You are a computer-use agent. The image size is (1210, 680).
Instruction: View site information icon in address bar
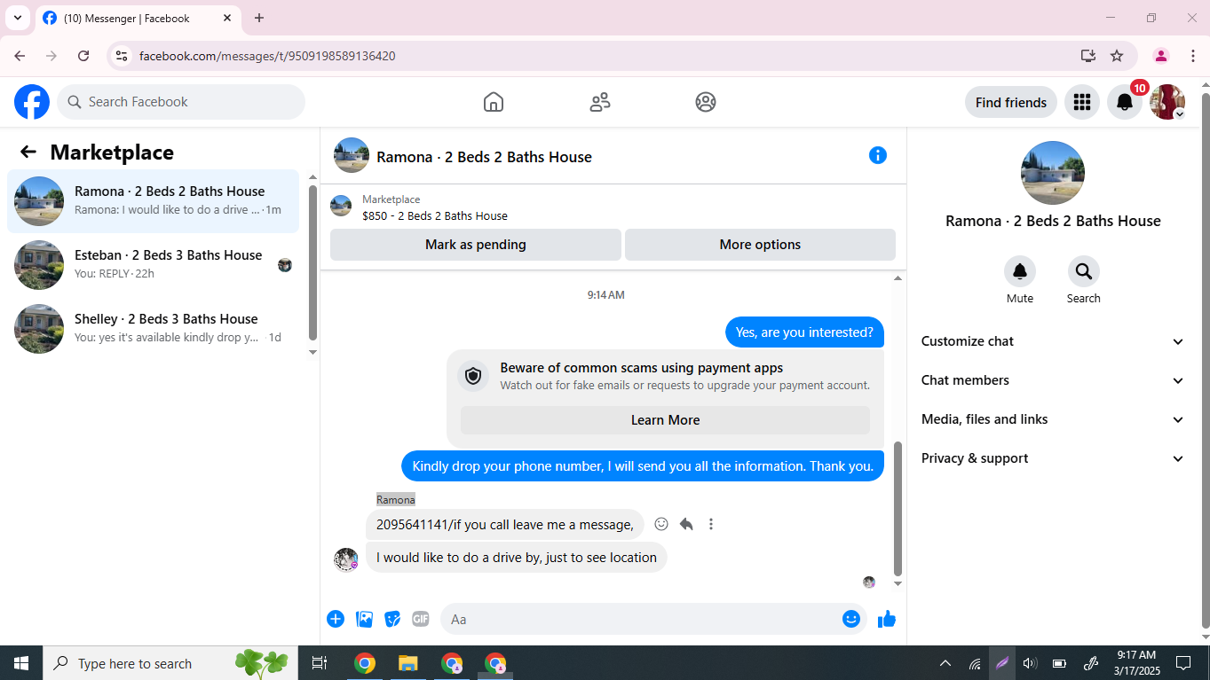click(123, 56)
